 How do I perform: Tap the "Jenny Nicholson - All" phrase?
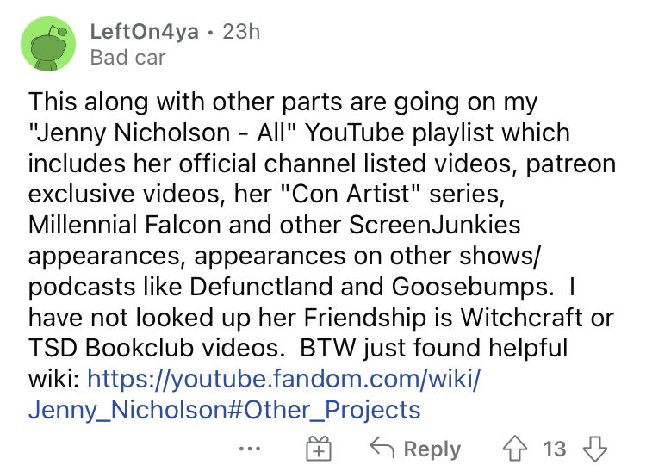coord(161,133)
